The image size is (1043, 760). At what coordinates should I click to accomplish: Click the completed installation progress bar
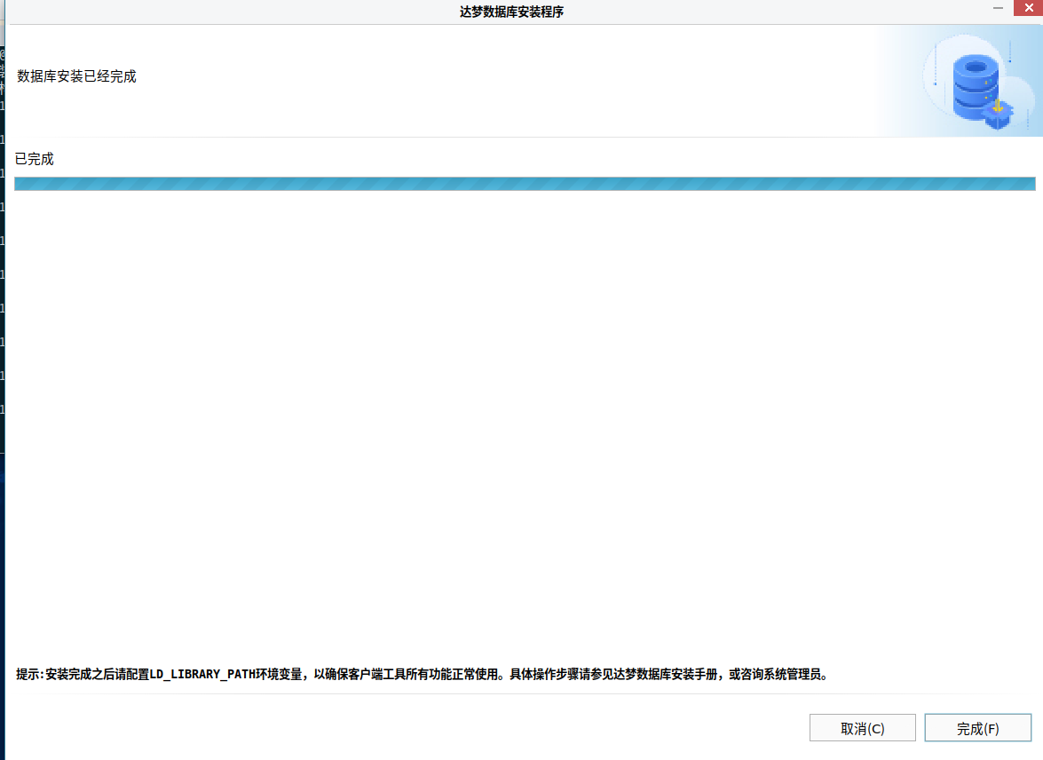pyautogui.click(x=525, y=184)
